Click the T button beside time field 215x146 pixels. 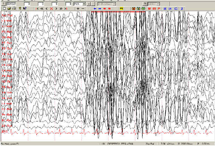(3, 4)
